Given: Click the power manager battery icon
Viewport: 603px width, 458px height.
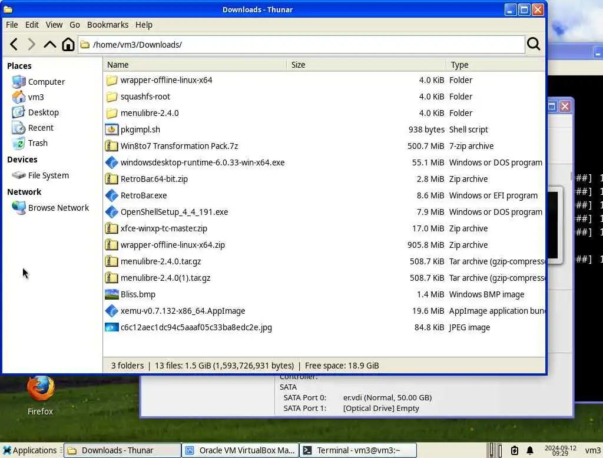Looking at the screenshot, I should 515,450.
